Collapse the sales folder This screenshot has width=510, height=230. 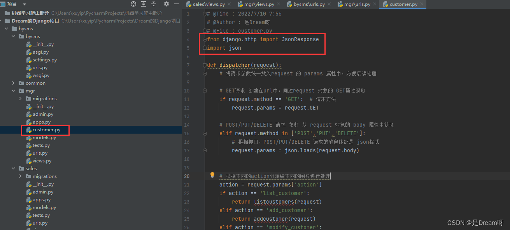pos(14,169)
